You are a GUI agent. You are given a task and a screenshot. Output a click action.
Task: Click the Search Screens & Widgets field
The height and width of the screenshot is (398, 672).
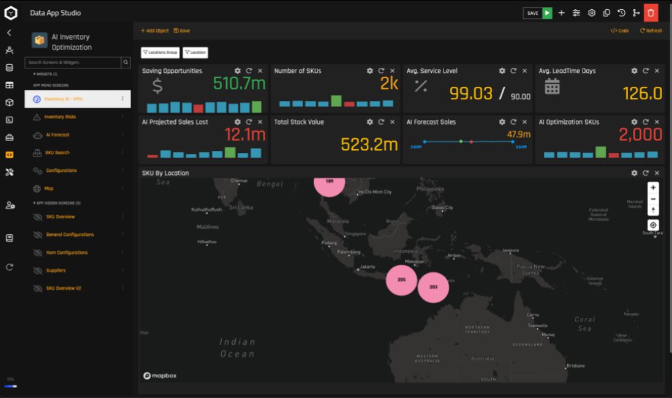73,62
